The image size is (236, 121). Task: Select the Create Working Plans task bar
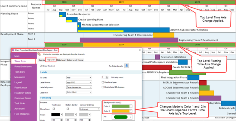click(x=72, y=20)
